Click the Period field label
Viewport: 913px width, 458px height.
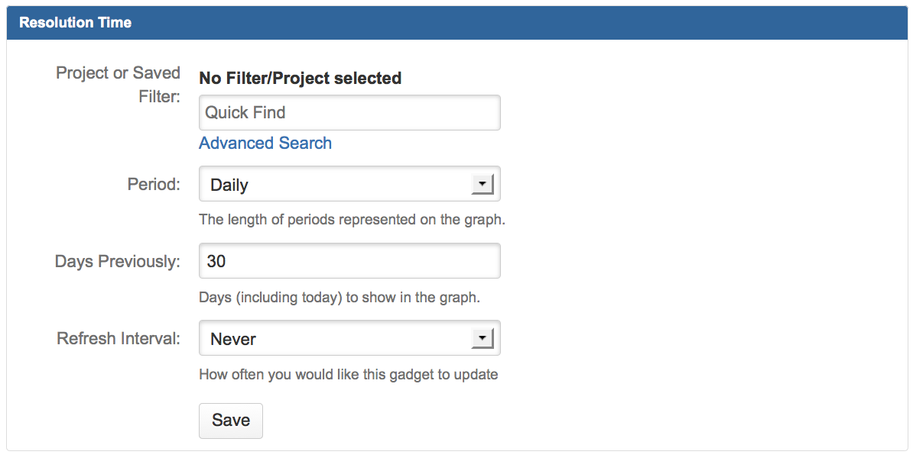tap(154, 185)
